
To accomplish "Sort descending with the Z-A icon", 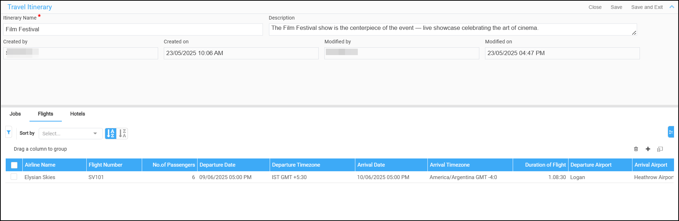I will (x=122, y=134).
